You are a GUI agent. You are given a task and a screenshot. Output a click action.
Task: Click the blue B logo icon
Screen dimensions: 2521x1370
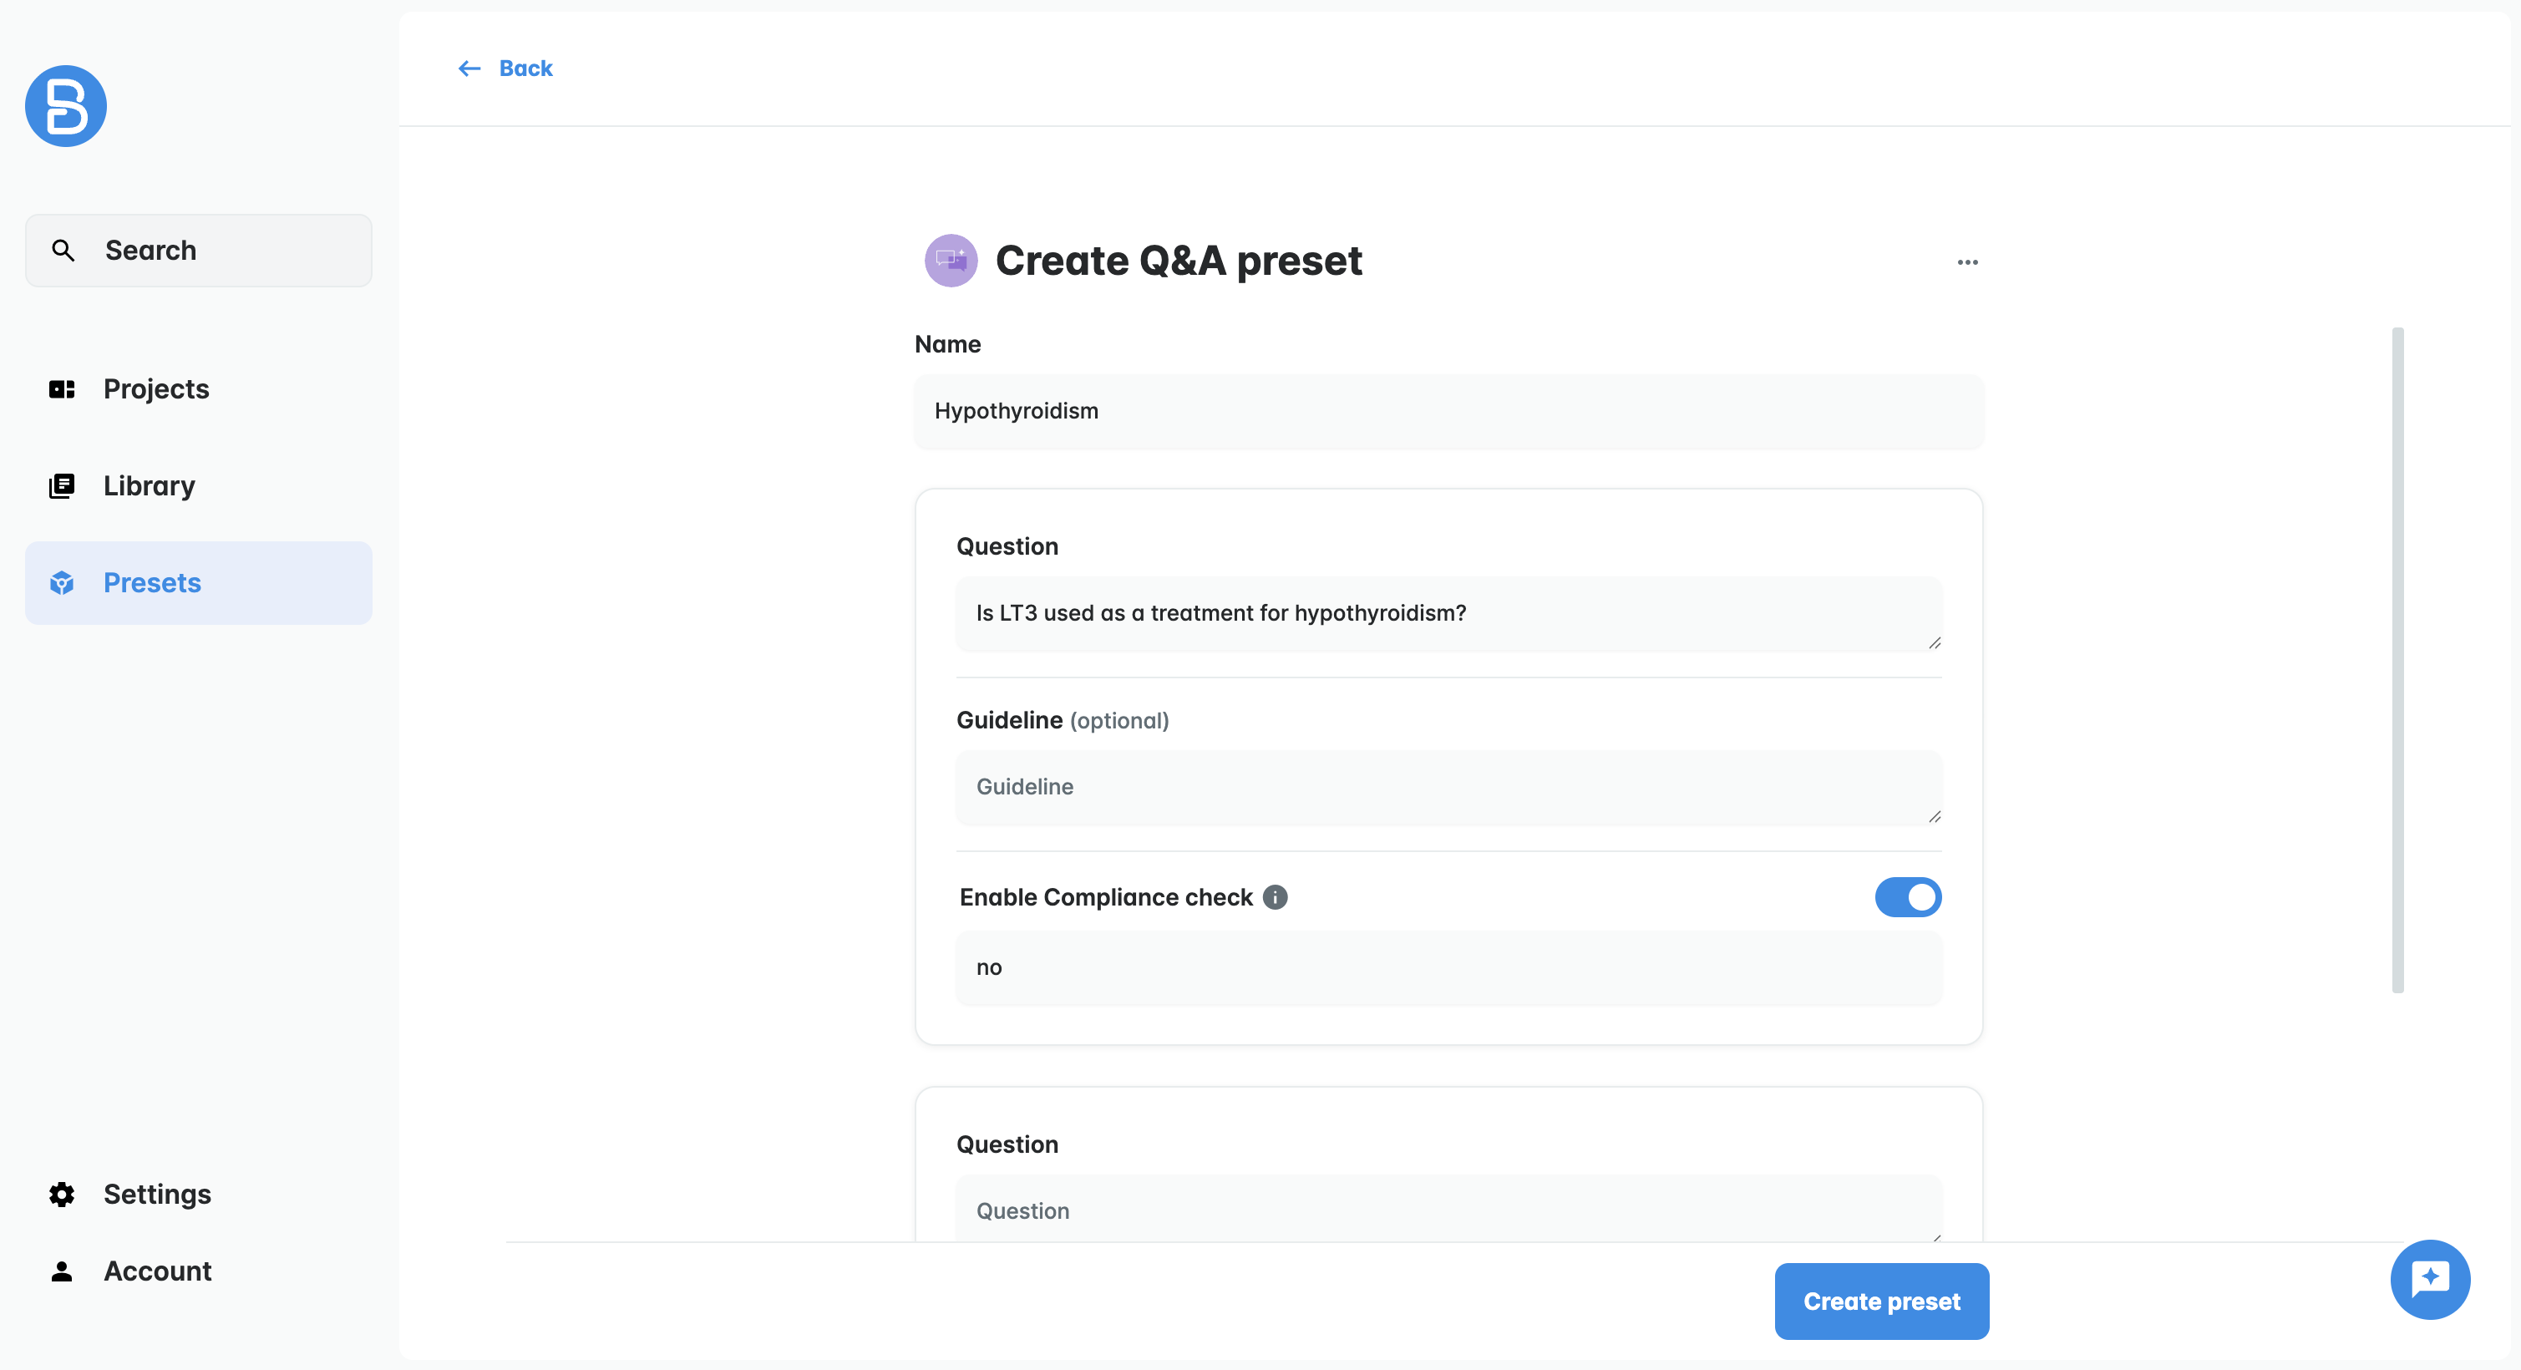pyautogui.click(x=65, y=106)
